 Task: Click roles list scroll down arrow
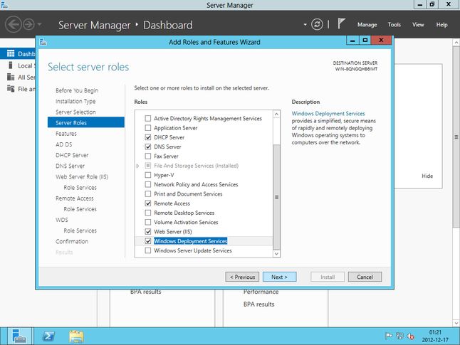[x=276, y=253]
